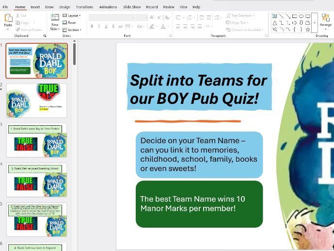Open the Draw tab
The image size is (334, 251).
click(x=49, y=7)
